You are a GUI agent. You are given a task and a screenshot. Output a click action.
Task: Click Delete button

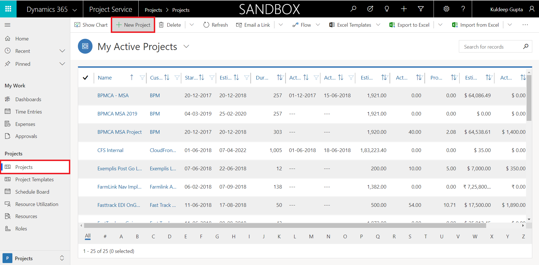click(170, 25)
